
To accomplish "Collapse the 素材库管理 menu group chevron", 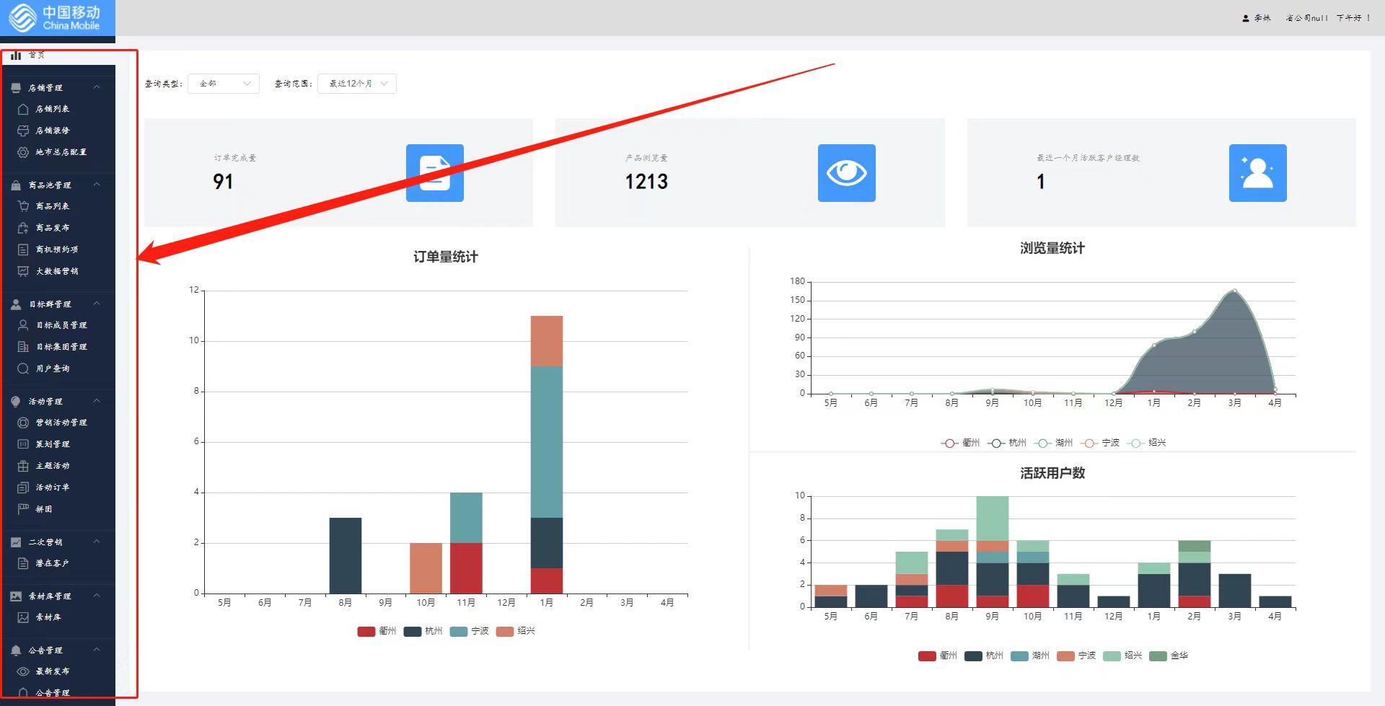I will (x=97, y=596).
